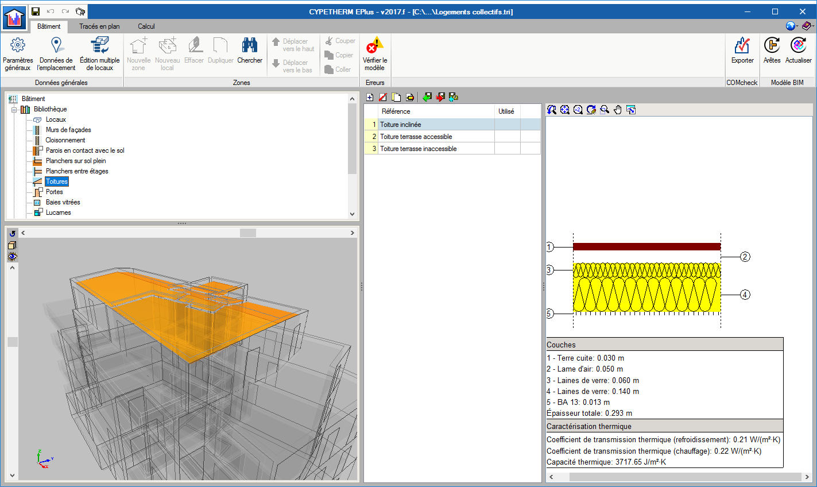Click the tree panel scroll up arrow

click(x=352, y=99)
